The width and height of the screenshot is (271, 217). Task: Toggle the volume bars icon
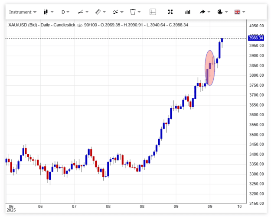tap(188, 12)
